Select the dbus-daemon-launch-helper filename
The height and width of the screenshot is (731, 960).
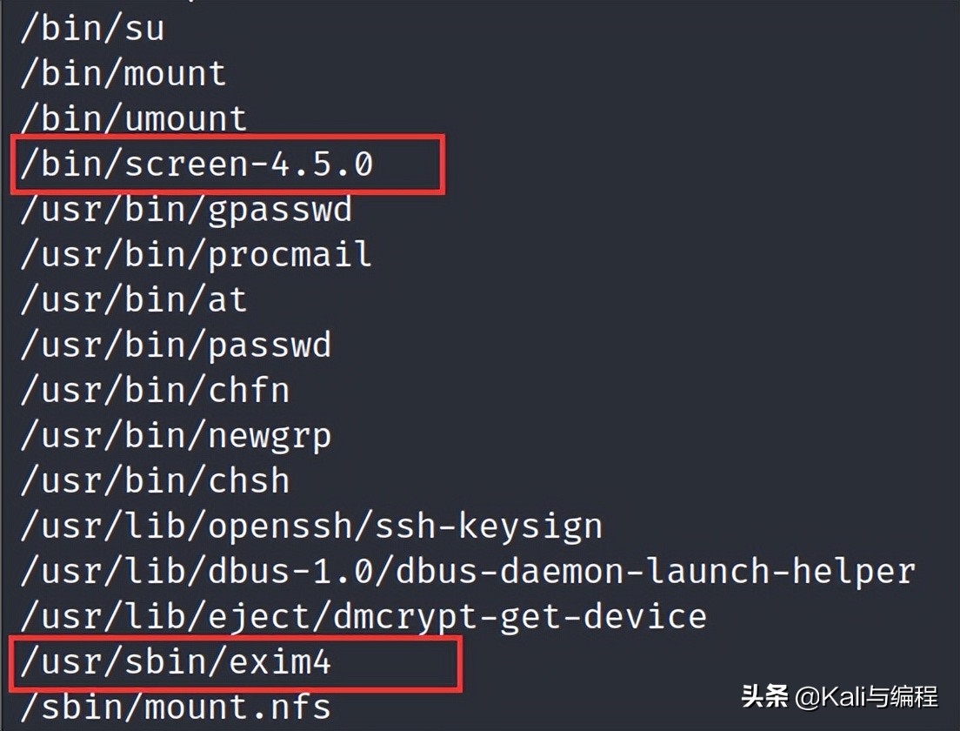tap(657, 572)
